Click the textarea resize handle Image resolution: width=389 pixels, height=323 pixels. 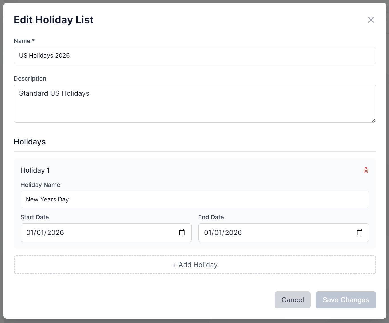374,121
